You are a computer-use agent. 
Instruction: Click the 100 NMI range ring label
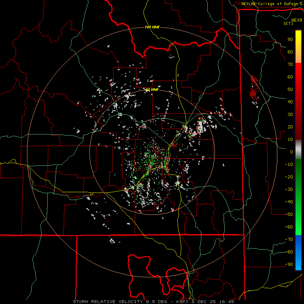pyautogui.click(x=152, y=27)
